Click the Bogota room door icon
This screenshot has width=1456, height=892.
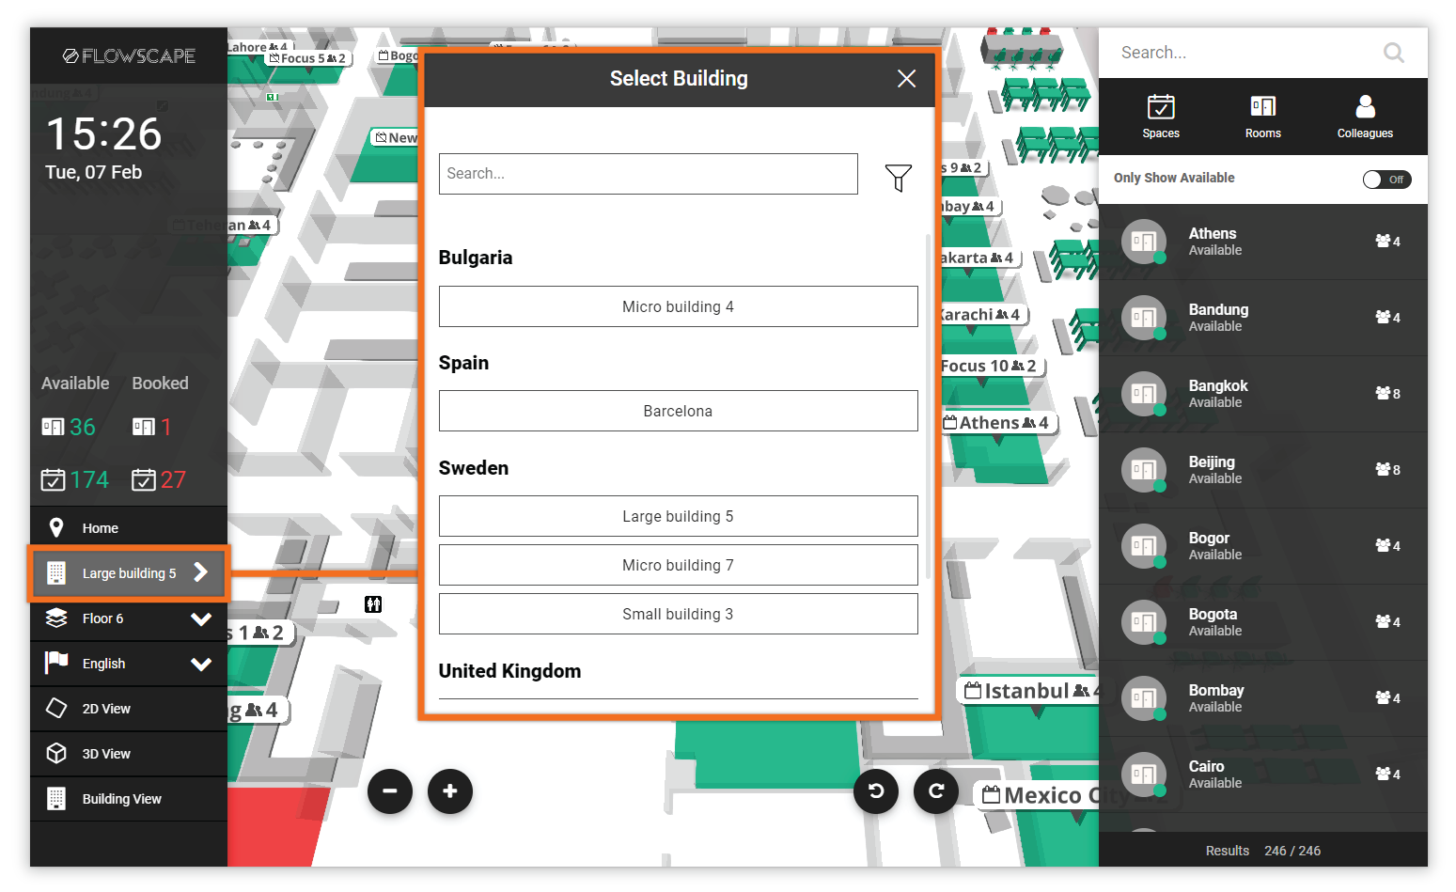(x=1144, y=622)
